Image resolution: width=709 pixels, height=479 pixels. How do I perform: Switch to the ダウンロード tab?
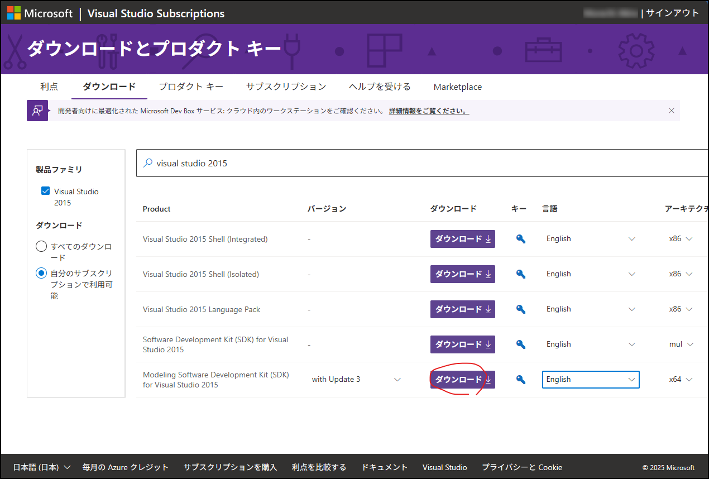109,87
